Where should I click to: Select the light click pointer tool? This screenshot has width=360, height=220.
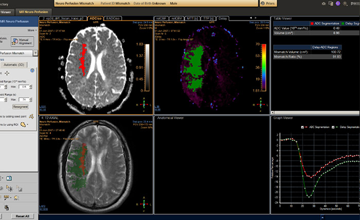[6, 208]
